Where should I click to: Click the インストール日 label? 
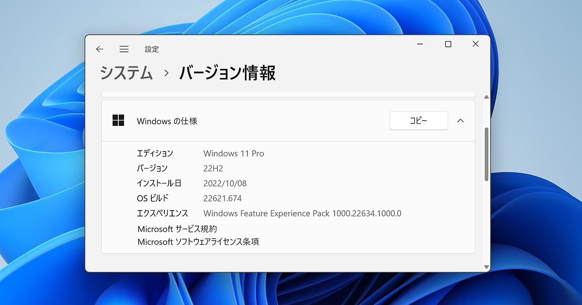tap(159, 183)
